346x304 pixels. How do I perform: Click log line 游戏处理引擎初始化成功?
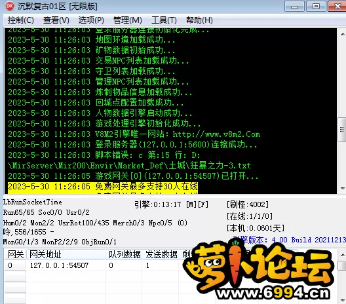pyautogui.click(x=104, y=124)
